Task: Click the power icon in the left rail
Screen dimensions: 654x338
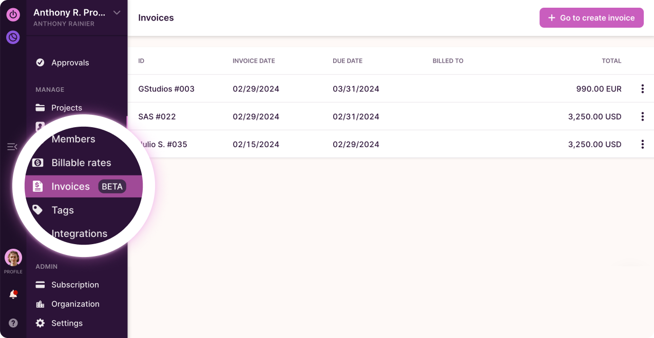Action: click(13, 14)
